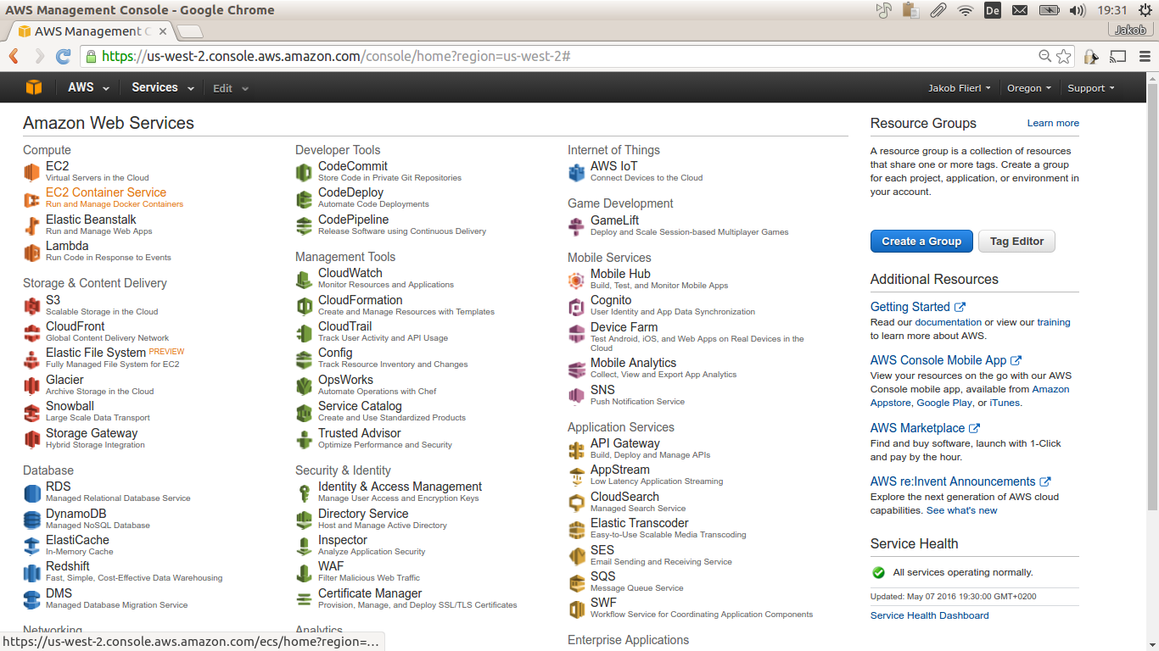1159x651 pixels.
Task: Go back with browser back arrow
Action: point(14,57)
